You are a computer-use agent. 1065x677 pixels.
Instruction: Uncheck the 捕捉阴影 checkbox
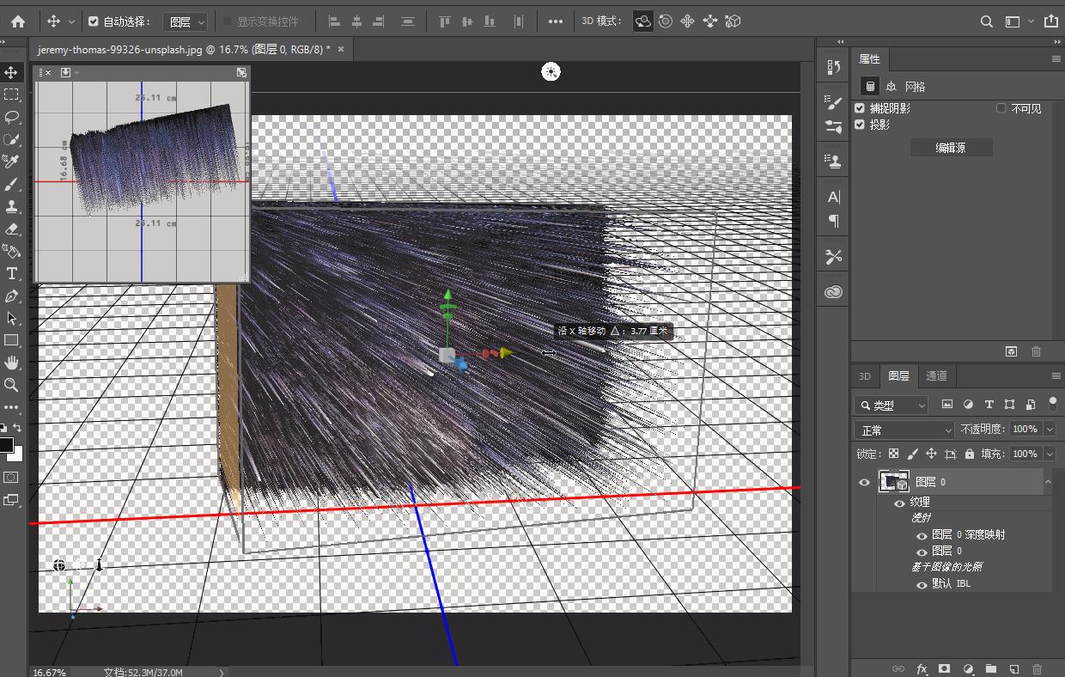[x=860, y=108]
